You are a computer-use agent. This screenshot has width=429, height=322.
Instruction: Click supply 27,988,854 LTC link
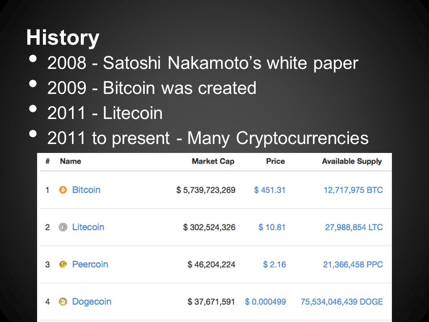pyautogui.click(x=354, y=227)
